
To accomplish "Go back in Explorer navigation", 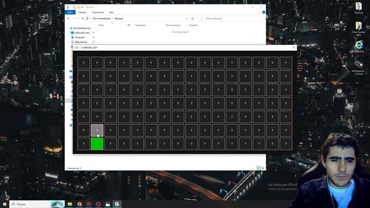I will (68, 18).
